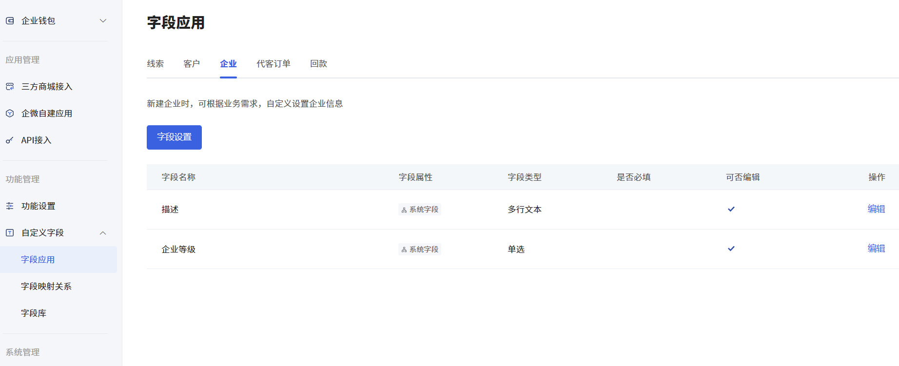Screen dimensions: 899x366
Task: Click the 字段类型 column header
Action: [x=525, y=177]
